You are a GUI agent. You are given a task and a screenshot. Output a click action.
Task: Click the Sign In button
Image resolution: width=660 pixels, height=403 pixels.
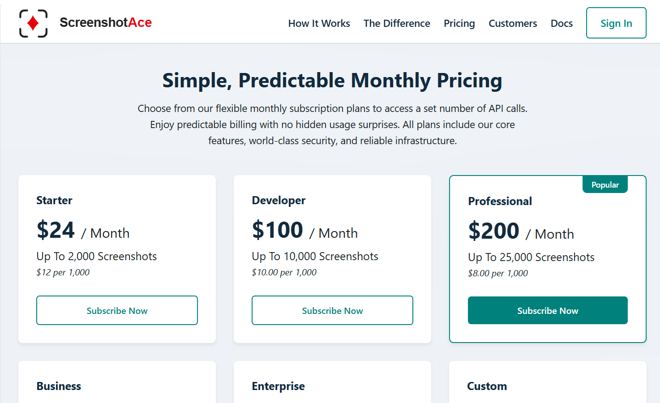tap(616, 23)
